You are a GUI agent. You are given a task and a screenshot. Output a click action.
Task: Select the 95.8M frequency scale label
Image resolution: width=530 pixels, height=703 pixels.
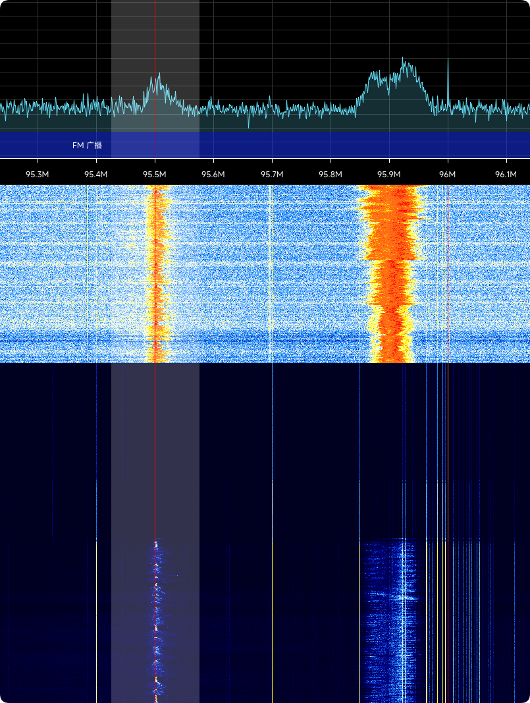pos(331,175)
